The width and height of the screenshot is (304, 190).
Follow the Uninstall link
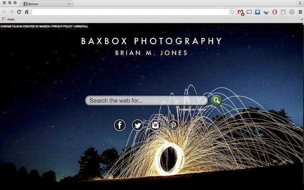(x=81, y=27)
